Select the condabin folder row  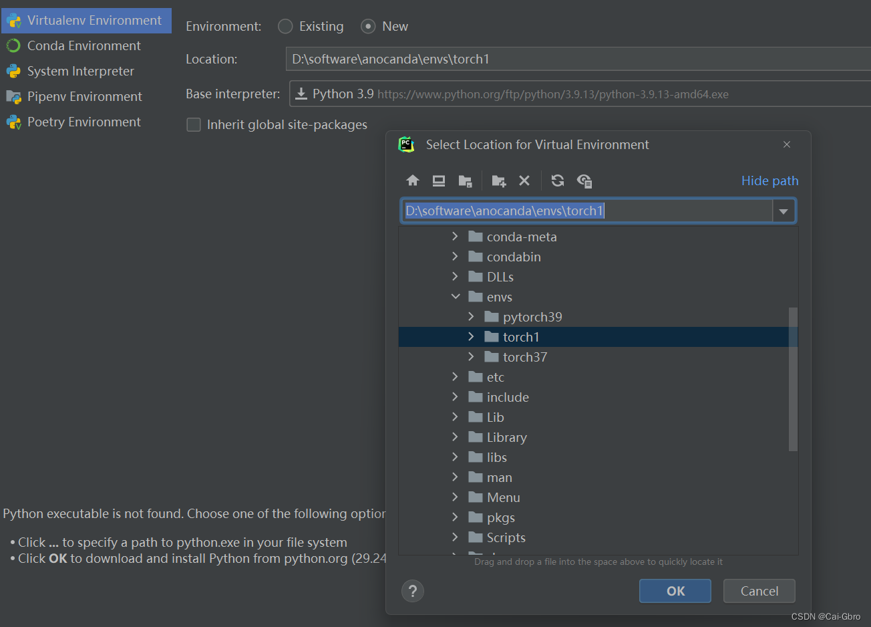[594, 257]
